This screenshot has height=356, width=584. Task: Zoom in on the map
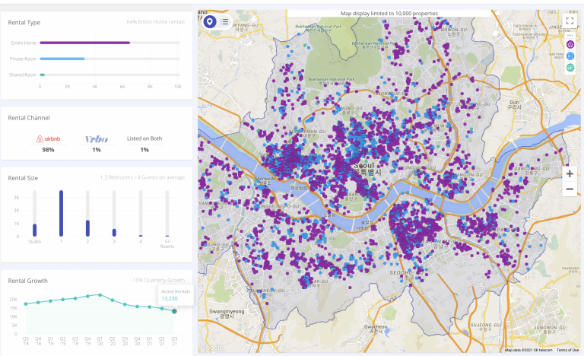[570, 173]
